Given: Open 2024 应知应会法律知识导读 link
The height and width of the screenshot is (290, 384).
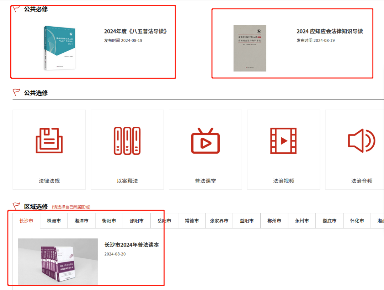Looking at the screenshot, I should click(330, 31).
